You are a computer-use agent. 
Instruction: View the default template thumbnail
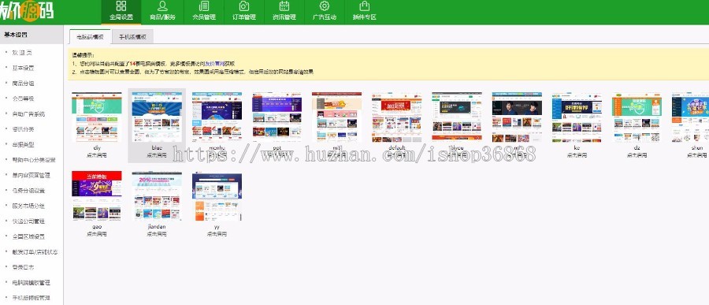[x=396, y=117]
